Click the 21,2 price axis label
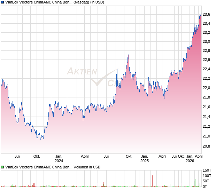This screenshot has width=216, height=190. 206,126
